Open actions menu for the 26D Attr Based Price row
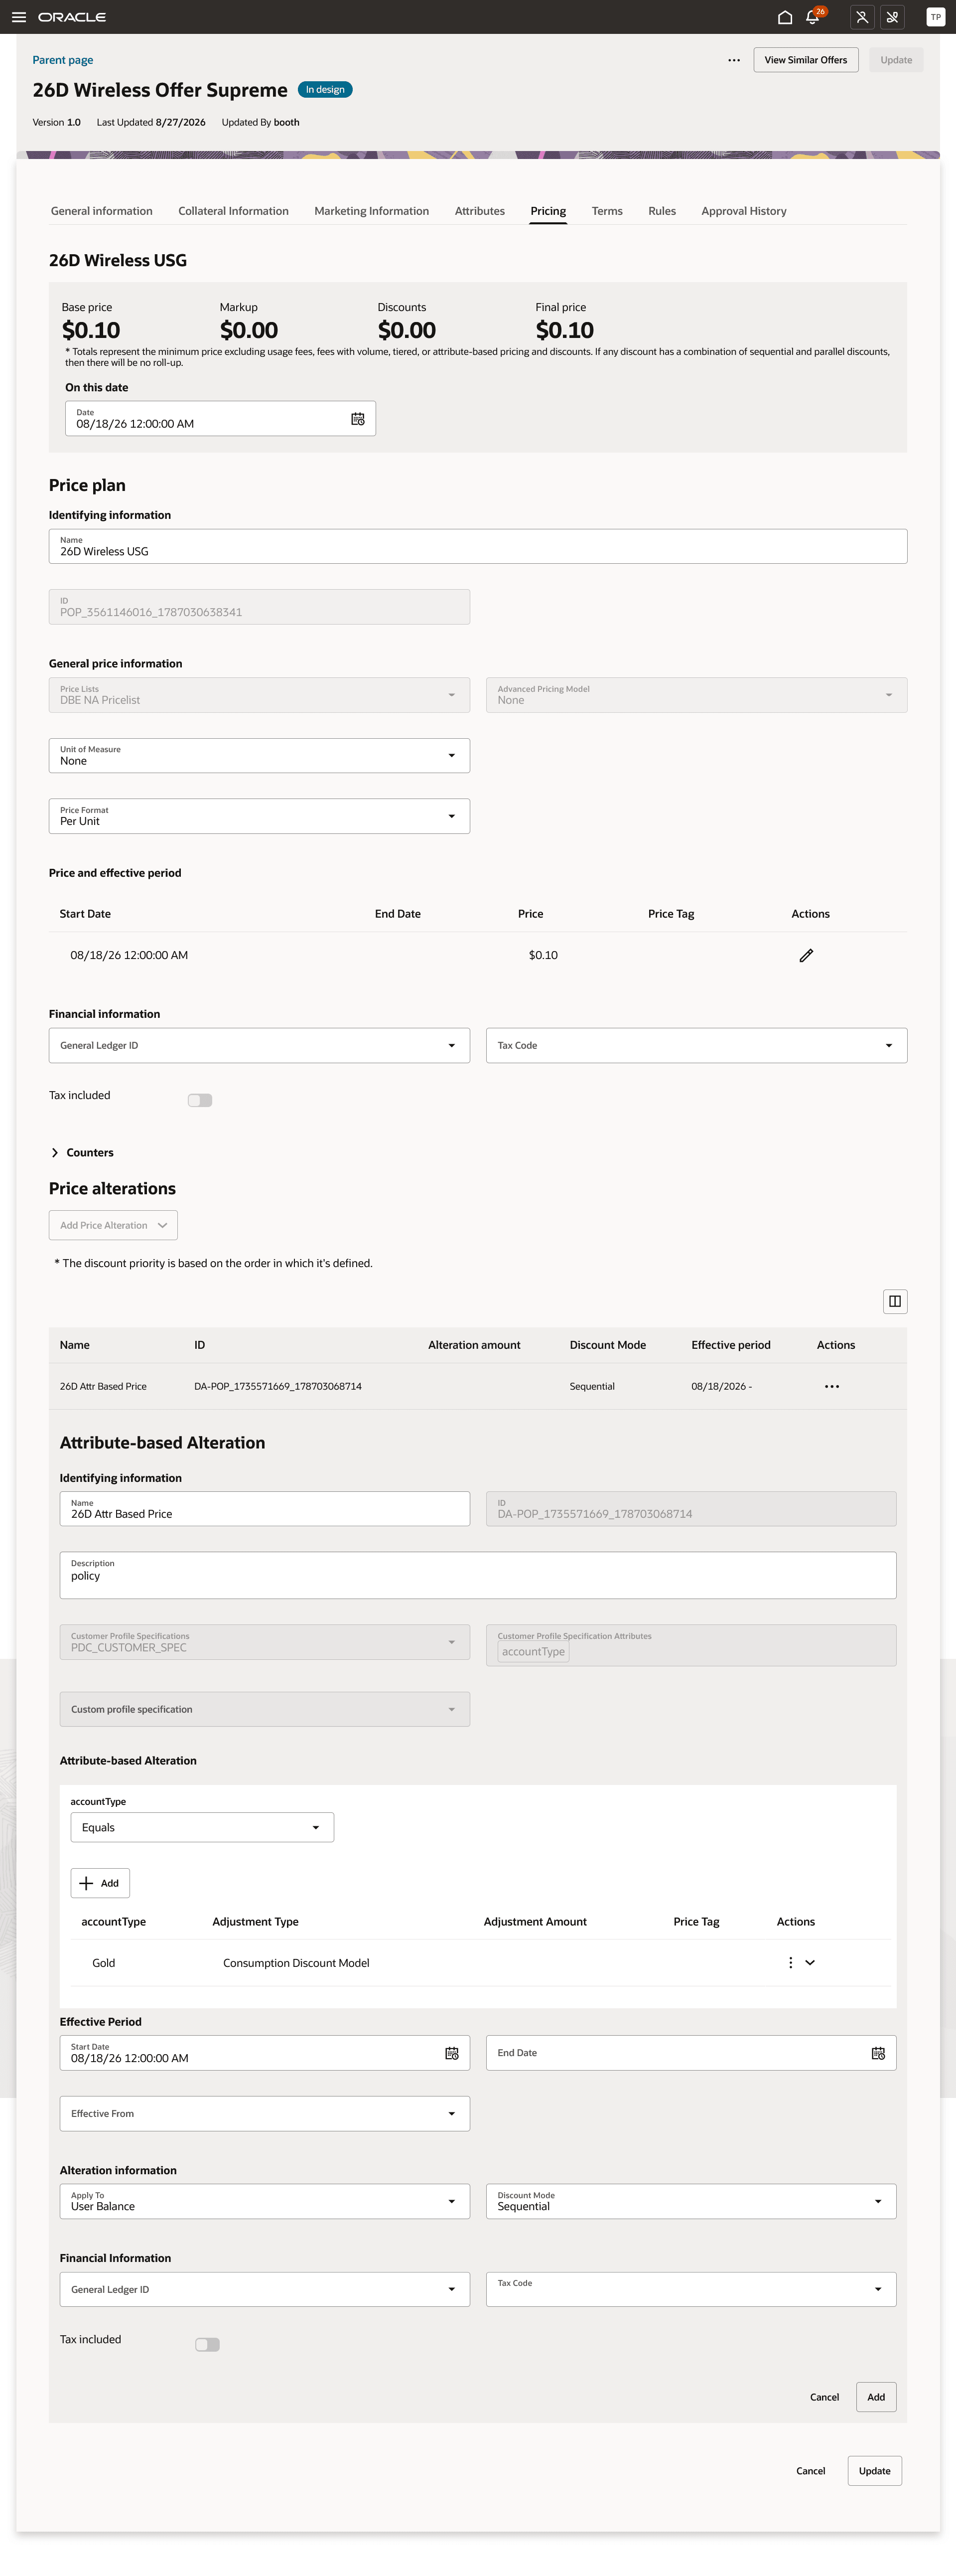 [x=832, y=1386]
